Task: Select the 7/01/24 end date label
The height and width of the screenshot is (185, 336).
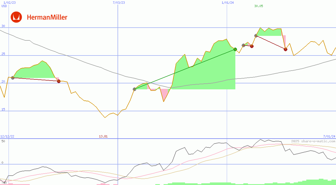Action: (329, 136)
